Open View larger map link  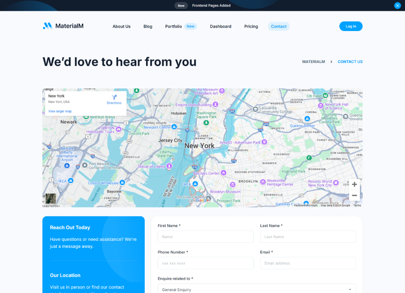click(x=60, y=111)
